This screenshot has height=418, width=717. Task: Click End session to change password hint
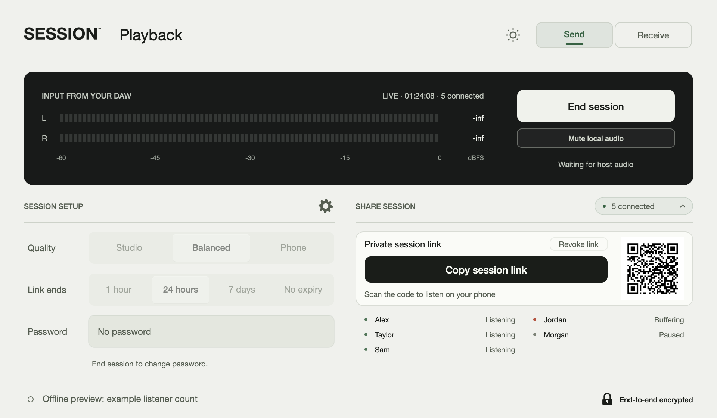point(150,364)
